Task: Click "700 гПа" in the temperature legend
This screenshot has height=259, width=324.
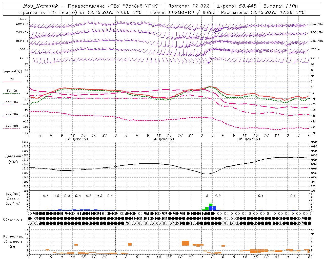Action: tap(12, 114)
